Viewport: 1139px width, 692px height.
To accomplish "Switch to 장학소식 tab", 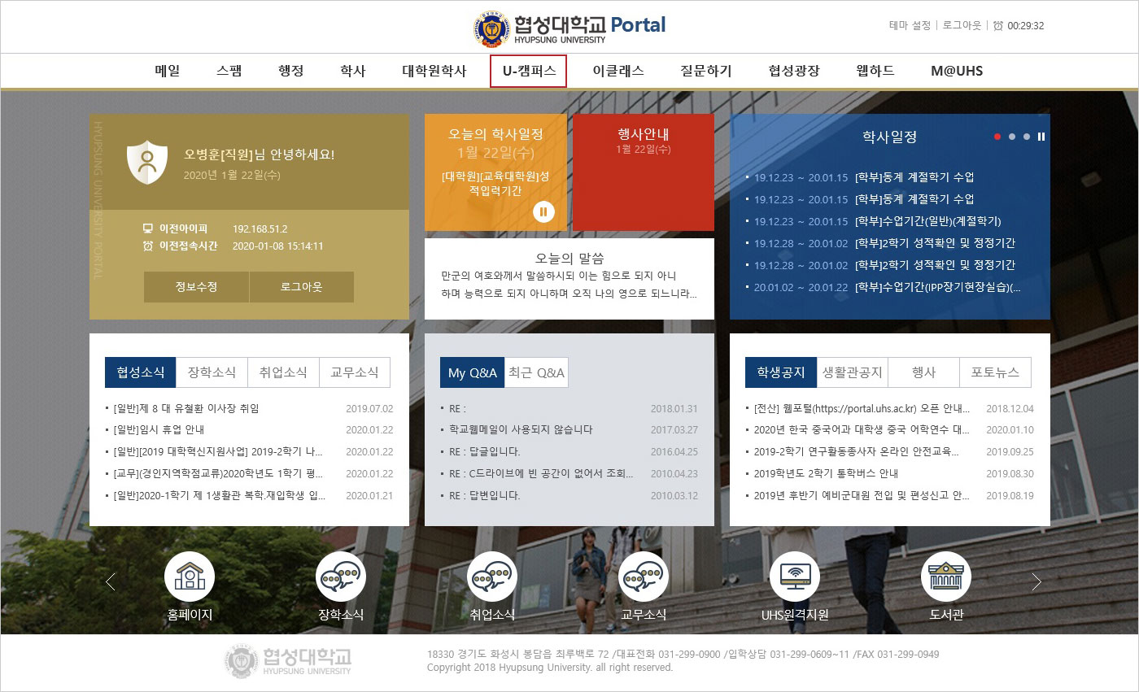I will 212,372.
